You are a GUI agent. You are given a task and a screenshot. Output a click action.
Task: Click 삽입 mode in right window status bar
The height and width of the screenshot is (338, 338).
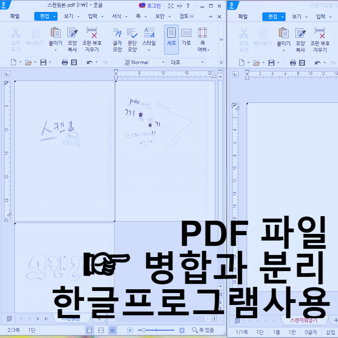pos(330,332)
